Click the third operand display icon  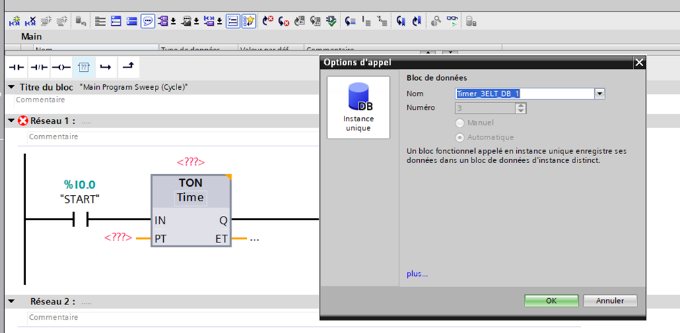click(209, 21)
